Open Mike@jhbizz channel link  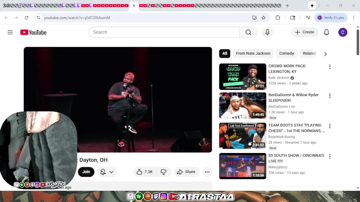278,167
